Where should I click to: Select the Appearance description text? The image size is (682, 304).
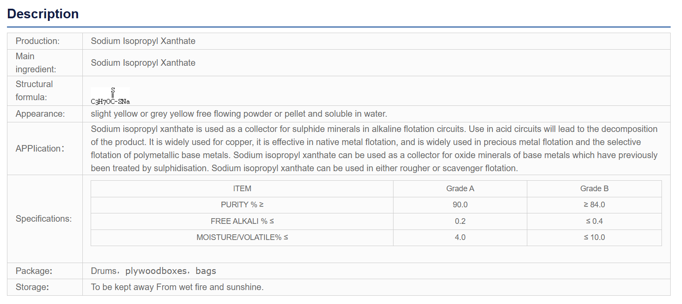click(239, 114)
